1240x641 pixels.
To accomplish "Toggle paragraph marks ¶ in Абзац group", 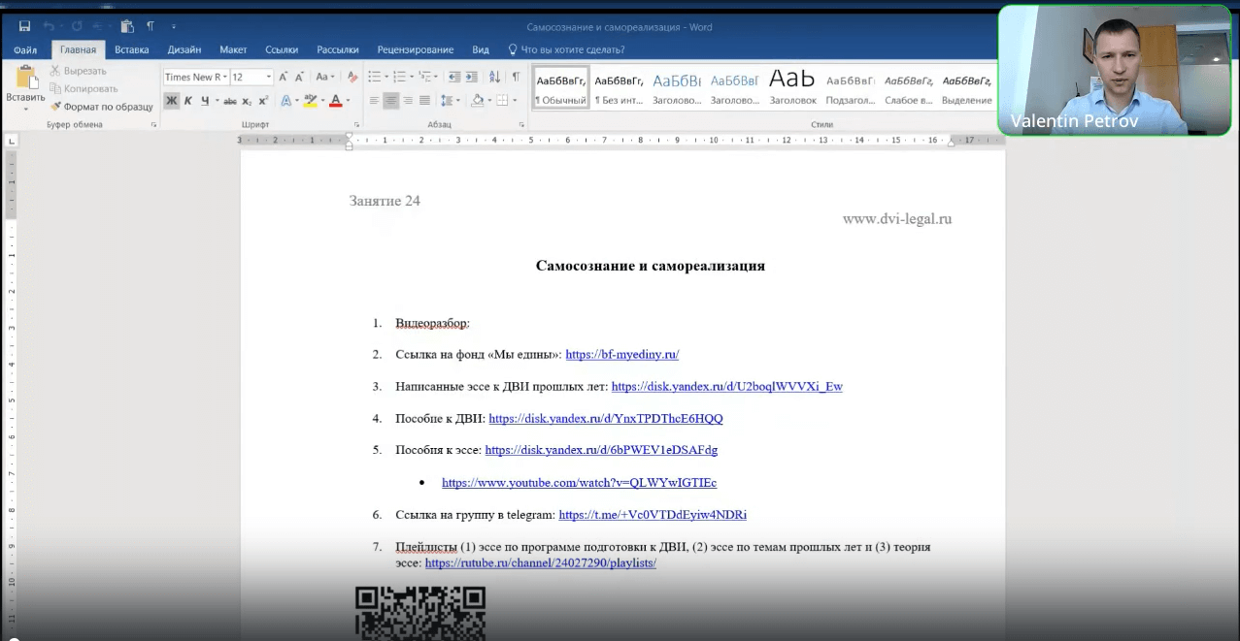I will tap(516, 77).
